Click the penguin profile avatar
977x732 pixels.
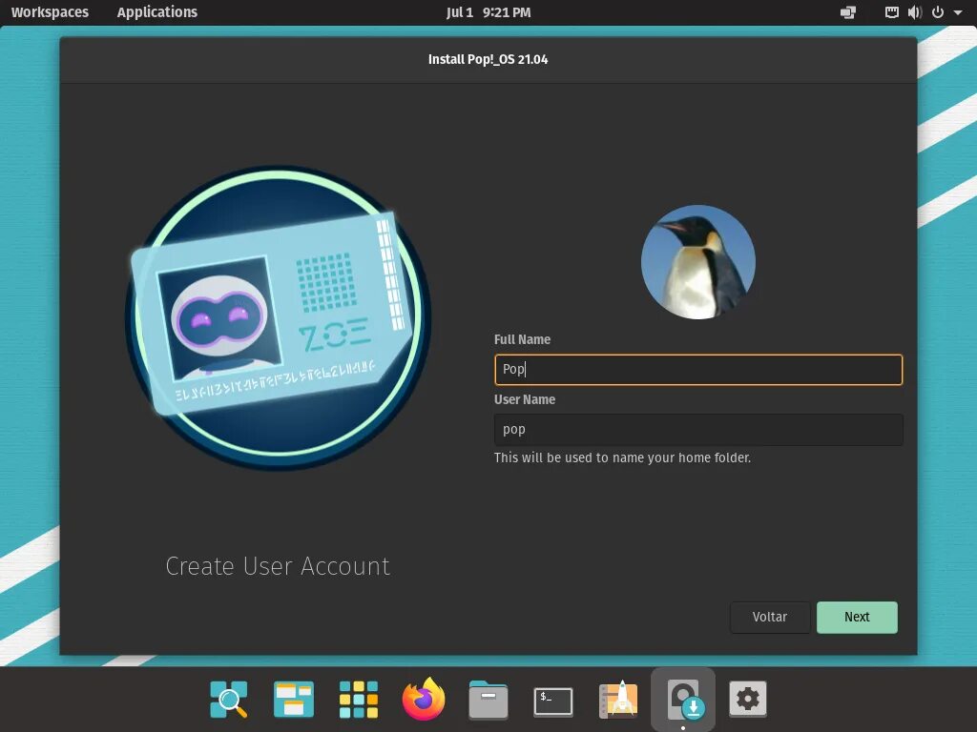point(697,262)
